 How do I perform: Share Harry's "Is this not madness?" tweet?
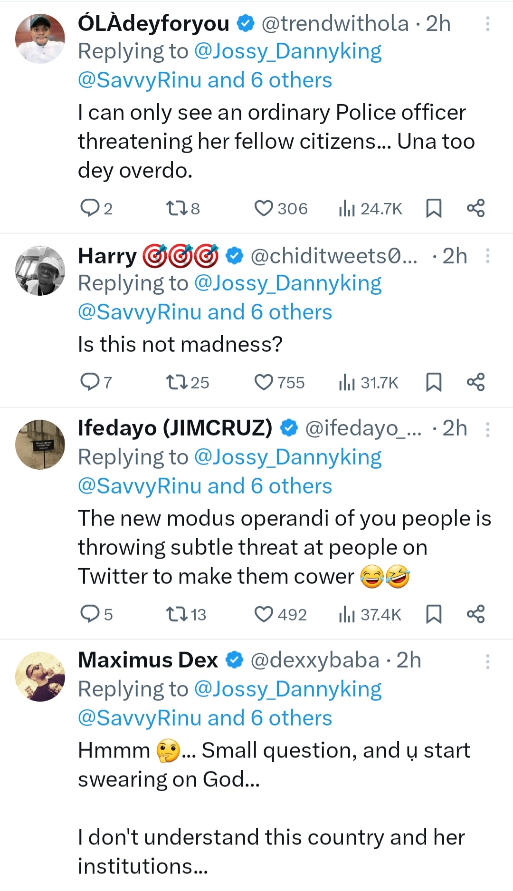pos(475,382)
